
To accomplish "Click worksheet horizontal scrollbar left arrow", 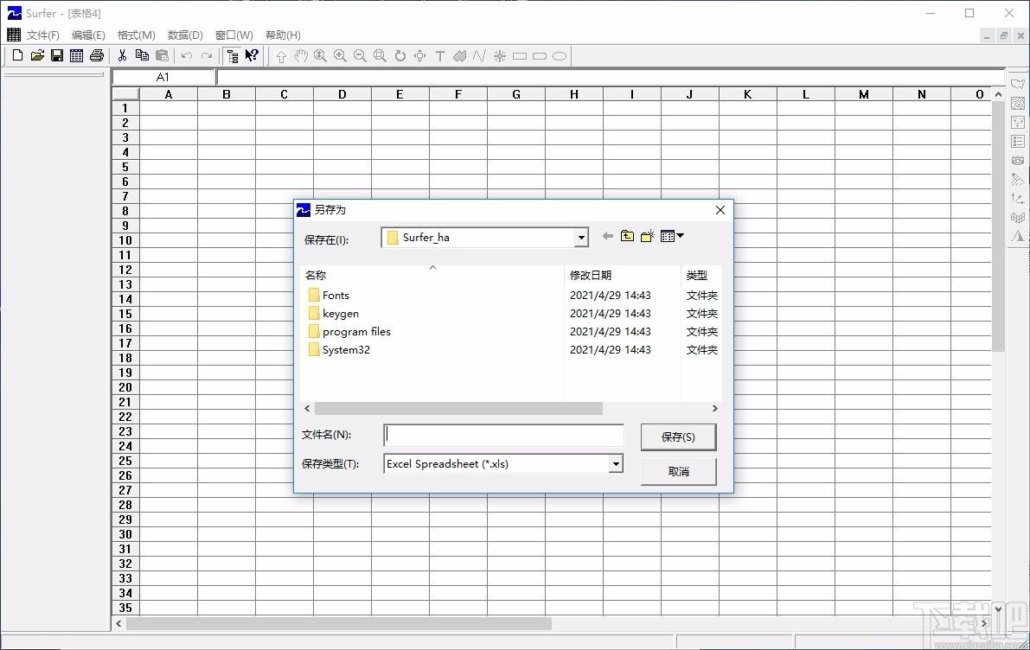I will (118, 624).
